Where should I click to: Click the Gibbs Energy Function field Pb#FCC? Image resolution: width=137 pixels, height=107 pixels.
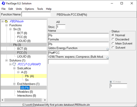click(x=78, y=53)
